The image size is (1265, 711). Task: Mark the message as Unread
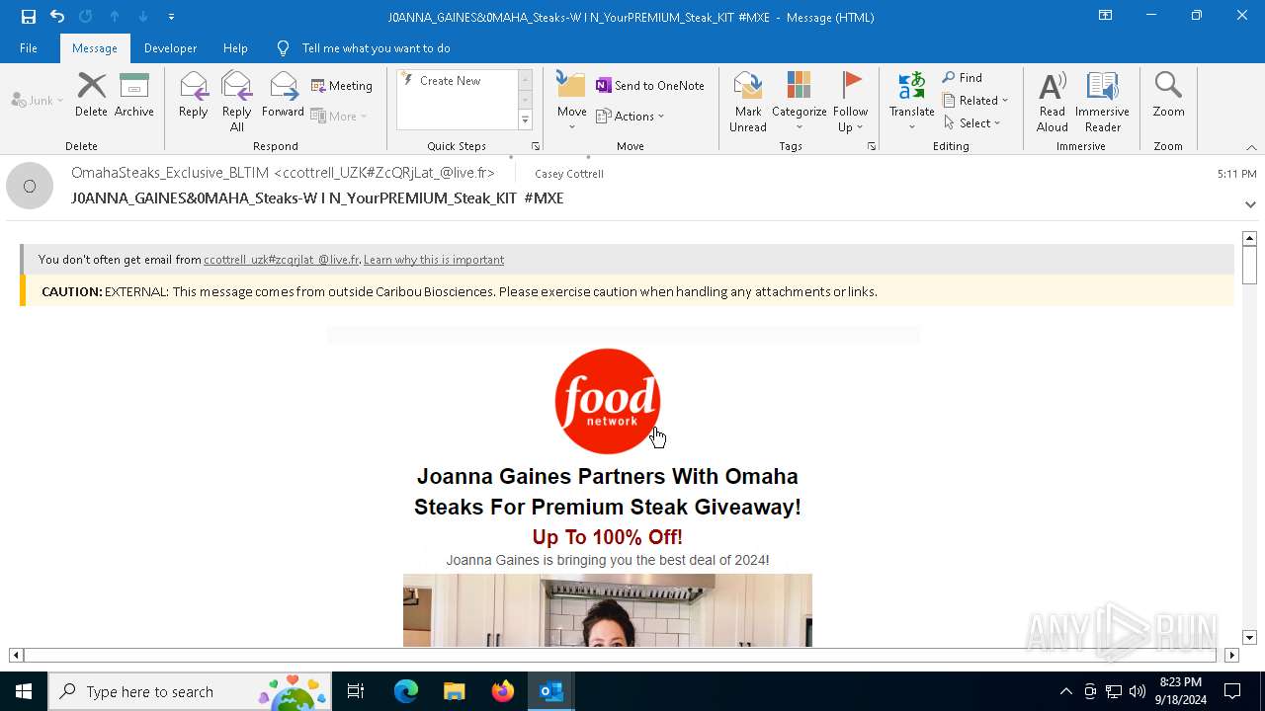click(x=748, y=102)
